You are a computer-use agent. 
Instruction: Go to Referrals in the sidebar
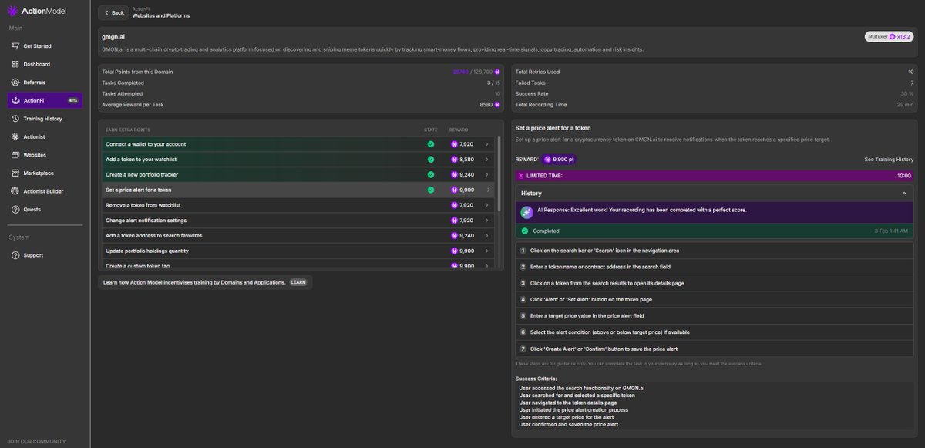tap(45, 83)
